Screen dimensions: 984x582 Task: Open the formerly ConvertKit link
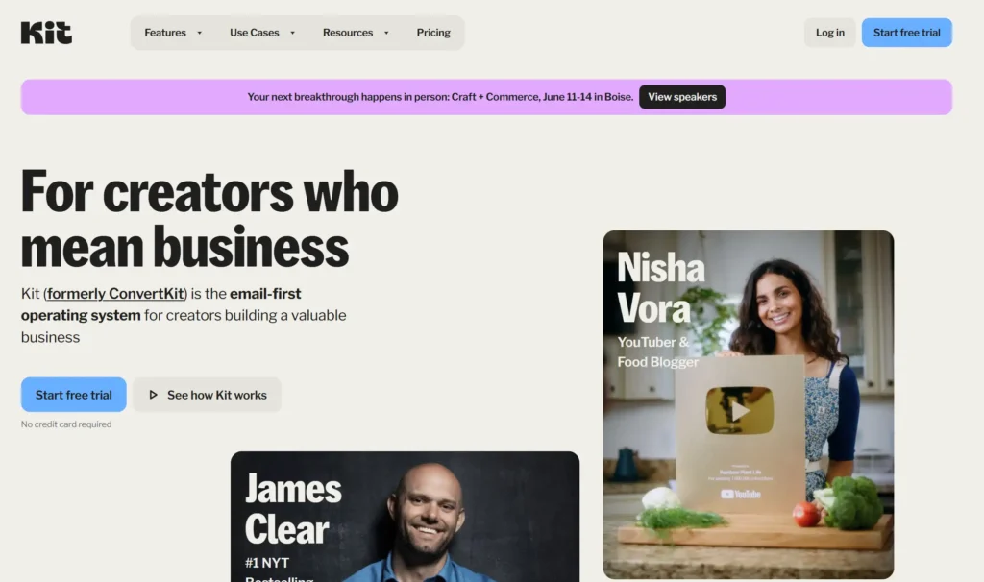tap(115, 294)
